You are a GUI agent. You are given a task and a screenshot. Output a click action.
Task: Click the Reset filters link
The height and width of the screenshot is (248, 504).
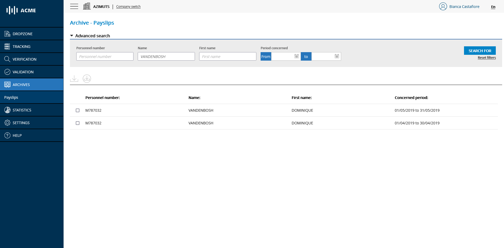pyautogui.click(x=487, y=58)
